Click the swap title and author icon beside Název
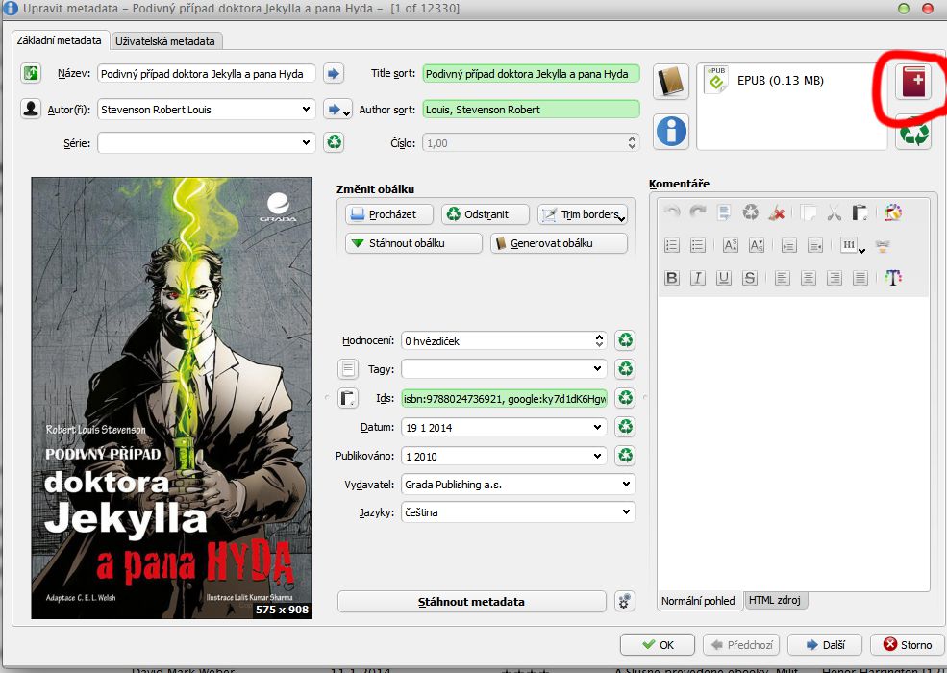947x673 pixels. (31, 74)
